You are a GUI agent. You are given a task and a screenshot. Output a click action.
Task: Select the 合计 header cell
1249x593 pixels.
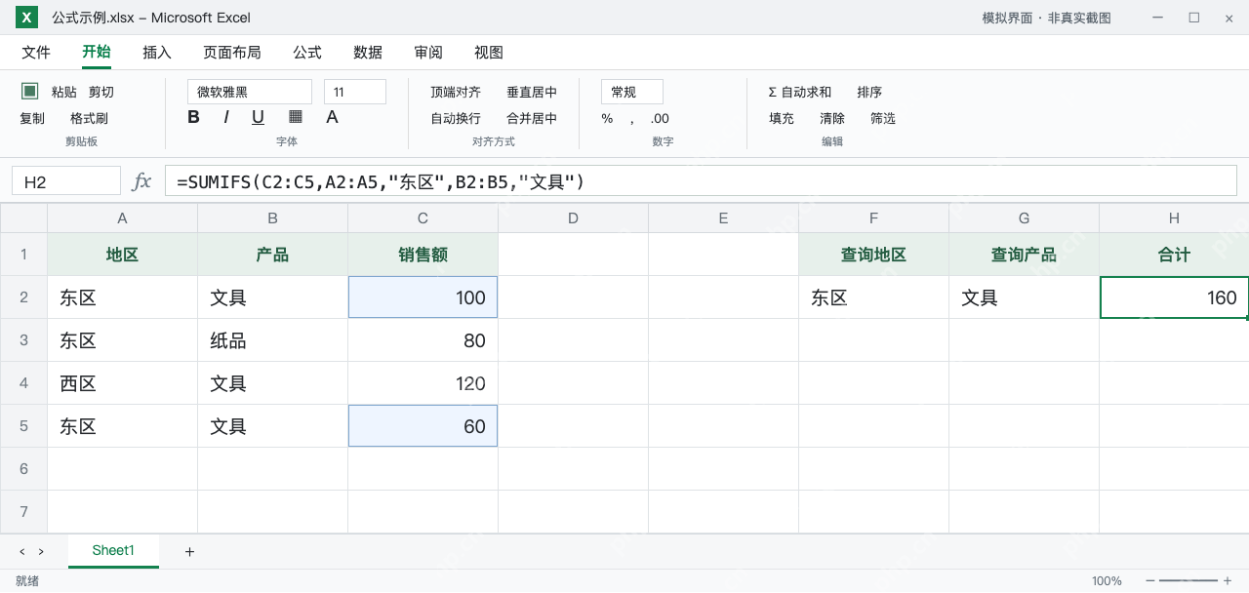pyautogui.click(x=1174, y=255)
